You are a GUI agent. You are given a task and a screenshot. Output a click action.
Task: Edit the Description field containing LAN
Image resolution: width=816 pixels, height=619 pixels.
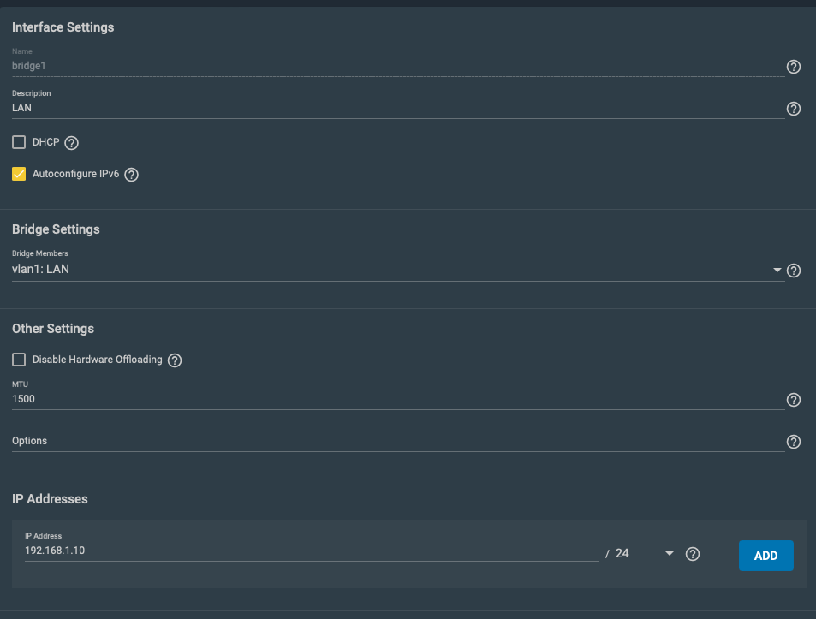tap(398, 108)
